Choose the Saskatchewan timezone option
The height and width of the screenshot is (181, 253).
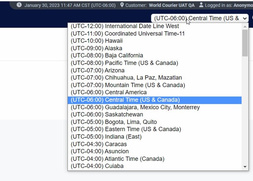107,115
